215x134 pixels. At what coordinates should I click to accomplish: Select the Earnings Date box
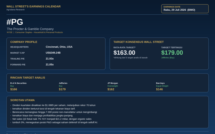pyautogui.click(x=185, y=9)
